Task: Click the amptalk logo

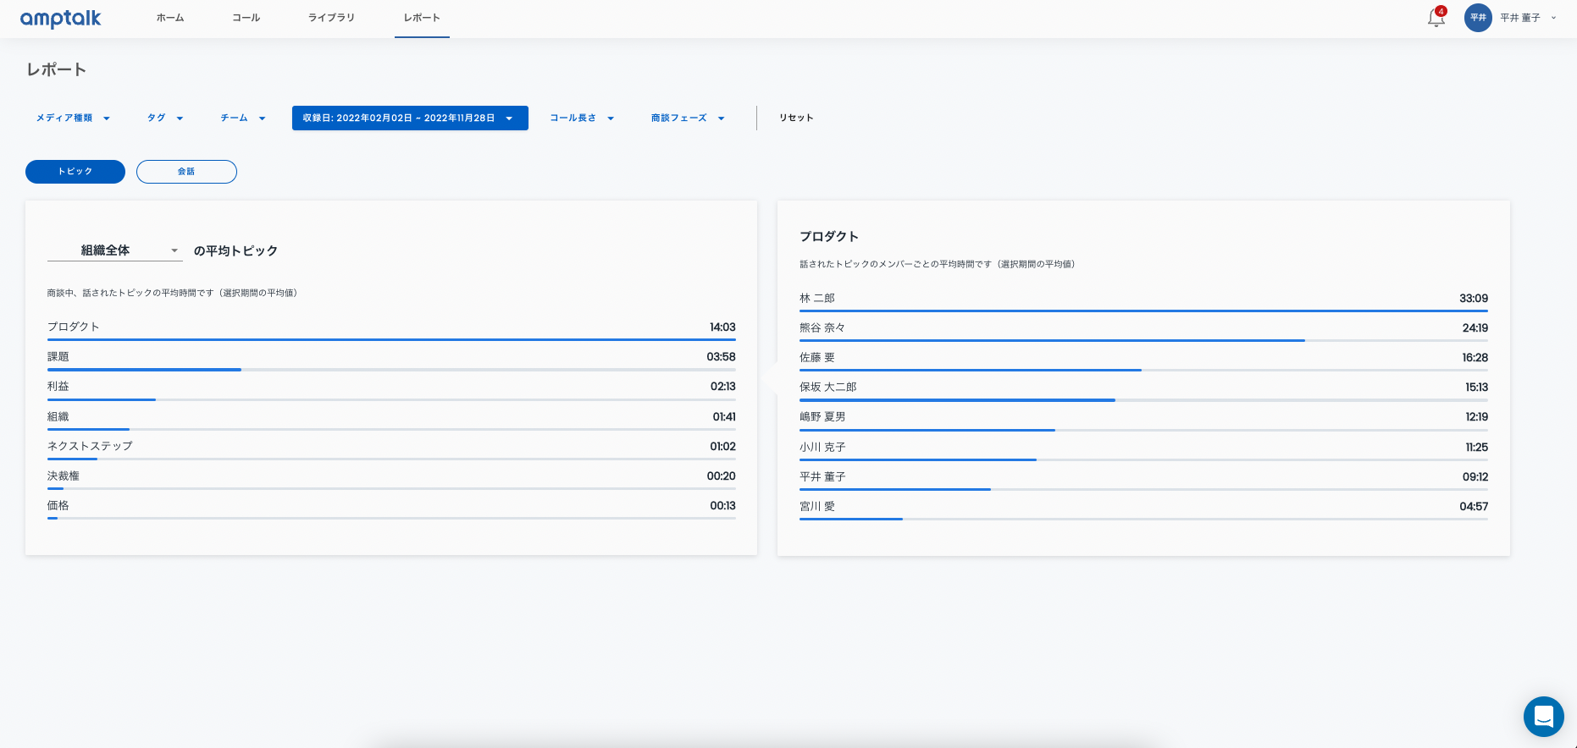Action: click(60, 19)
